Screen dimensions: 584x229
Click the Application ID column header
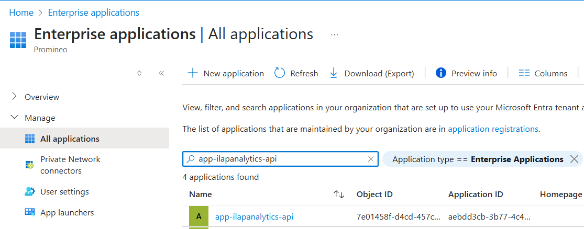[476, 194]
